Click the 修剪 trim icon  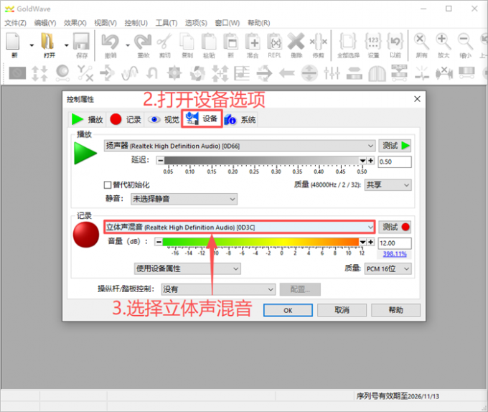pos(319,42)
